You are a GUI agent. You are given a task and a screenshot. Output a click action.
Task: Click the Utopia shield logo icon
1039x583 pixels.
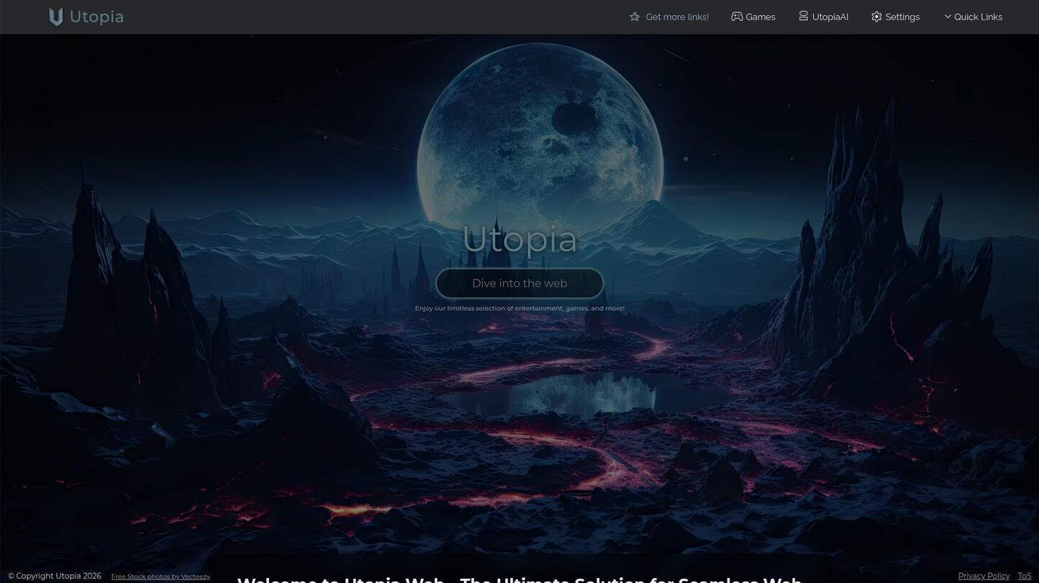(x=55, y=17)
